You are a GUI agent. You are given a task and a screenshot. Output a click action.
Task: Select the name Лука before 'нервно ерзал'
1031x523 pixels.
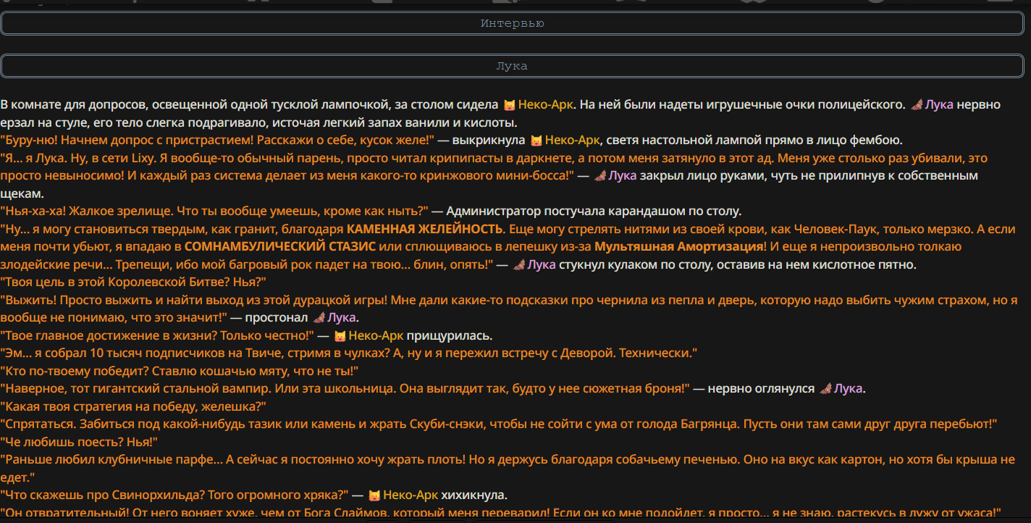[939, 105]
